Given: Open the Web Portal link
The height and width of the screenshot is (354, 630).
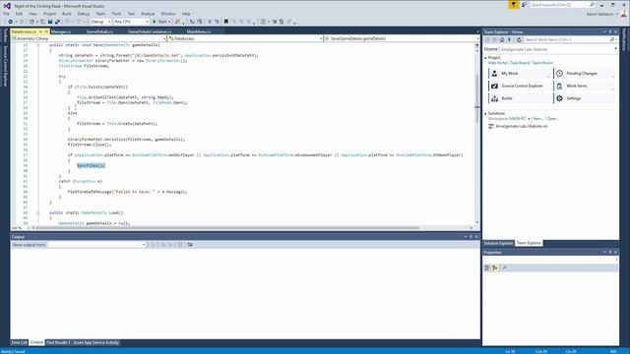Looking at the screenshot, I should tap(497, 63).
